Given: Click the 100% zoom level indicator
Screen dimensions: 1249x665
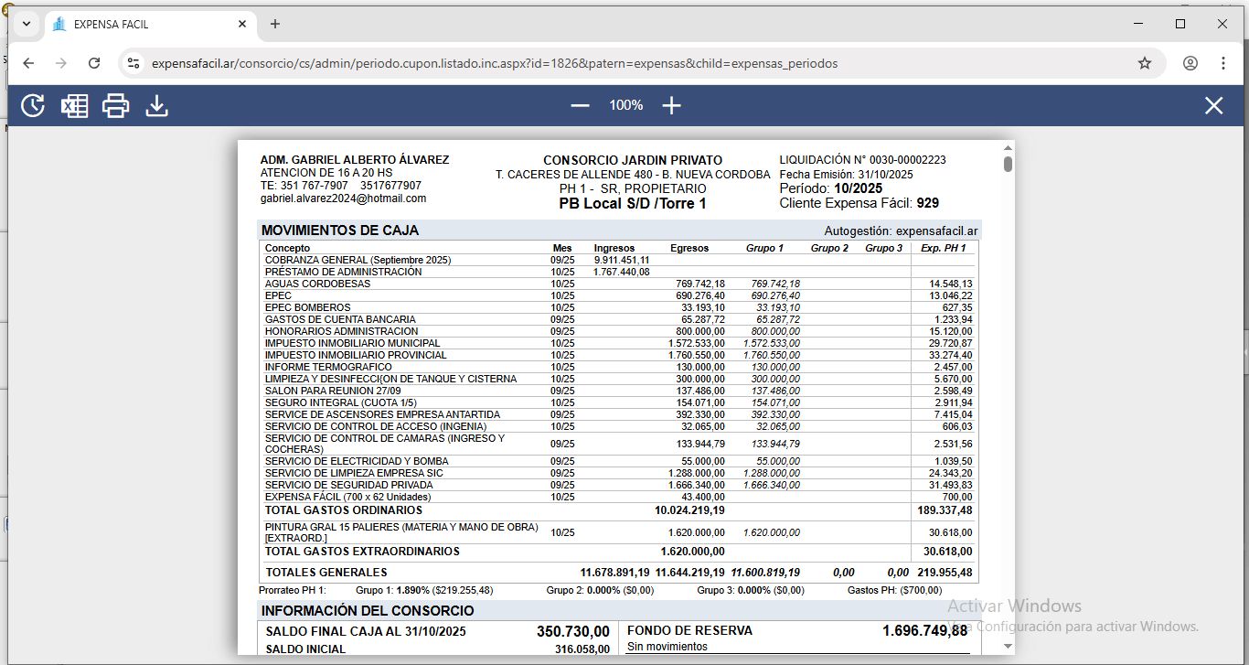Looking at the screenshot, I should pyautogui.click(x=626, y=106).
